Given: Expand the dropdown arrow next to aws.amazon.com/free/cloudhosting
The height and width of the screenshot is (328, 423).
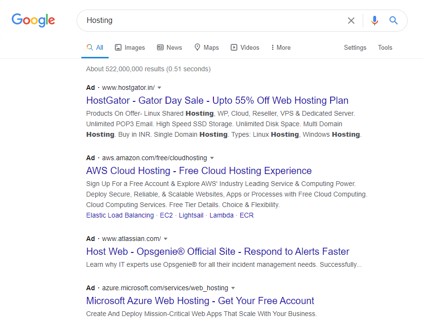Looking at the screenshot, I should pyautogui.click(x=212, y=158).
